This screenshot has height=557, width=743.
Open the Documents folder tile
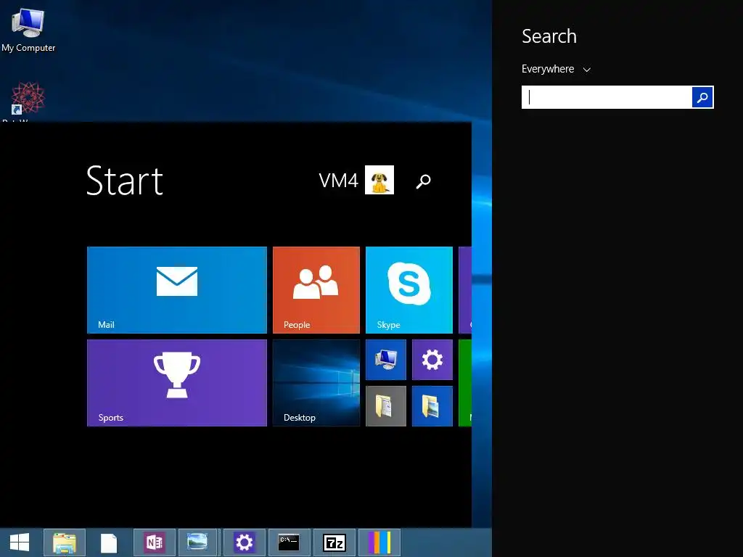(x=386, y=406)
